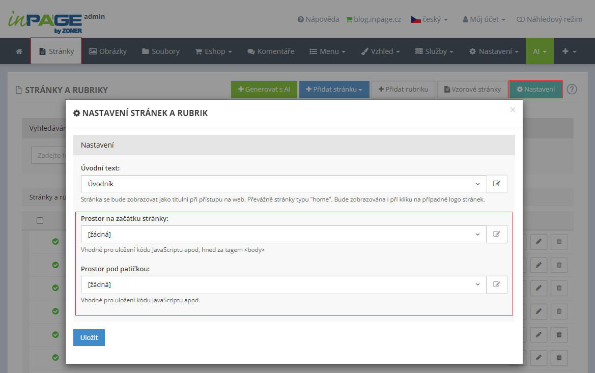Click the Uložit button
This screenshot has height=373, width=595.
(89, 338)
